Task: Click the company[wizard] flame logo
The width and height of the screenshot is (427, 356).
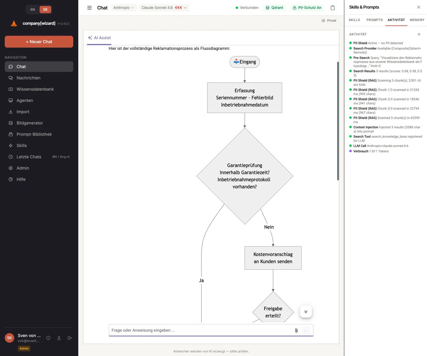Action: 14,23
